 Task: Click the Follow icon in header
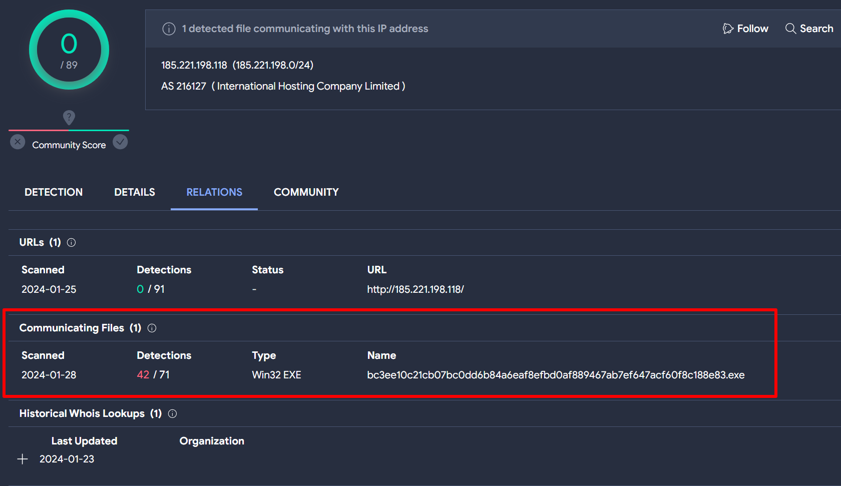[728, 29]
